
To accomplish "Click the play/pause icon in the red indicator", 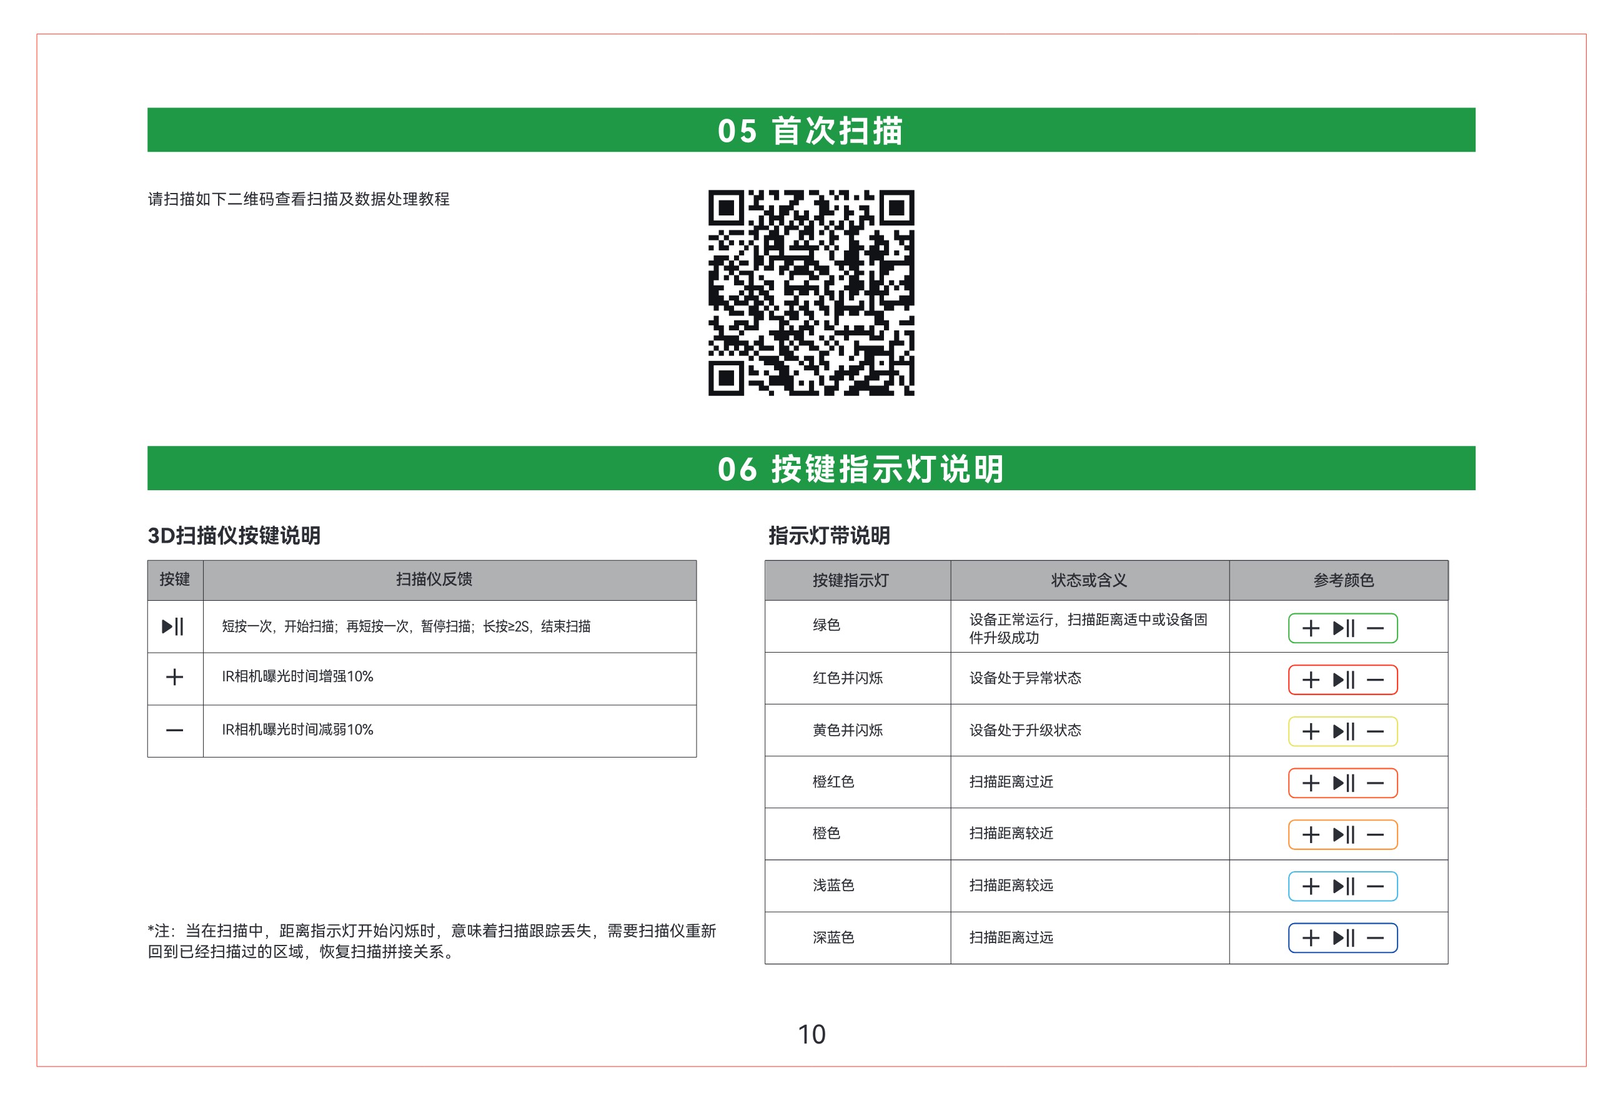I will coord(1344,679).
